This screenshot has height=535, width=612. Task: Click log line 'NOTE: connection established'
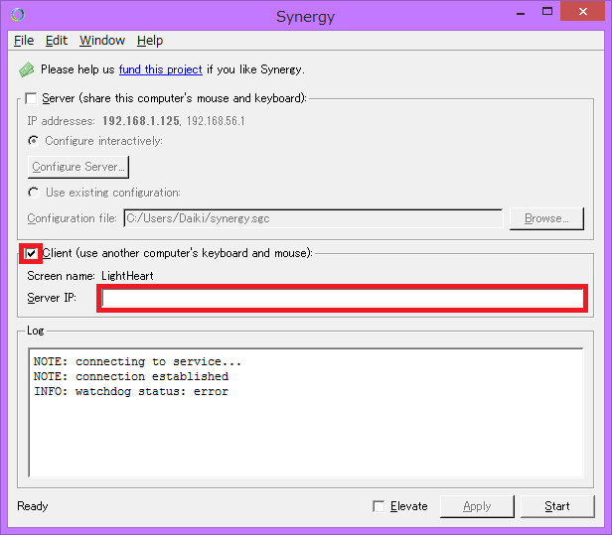(x=131, y=377)
